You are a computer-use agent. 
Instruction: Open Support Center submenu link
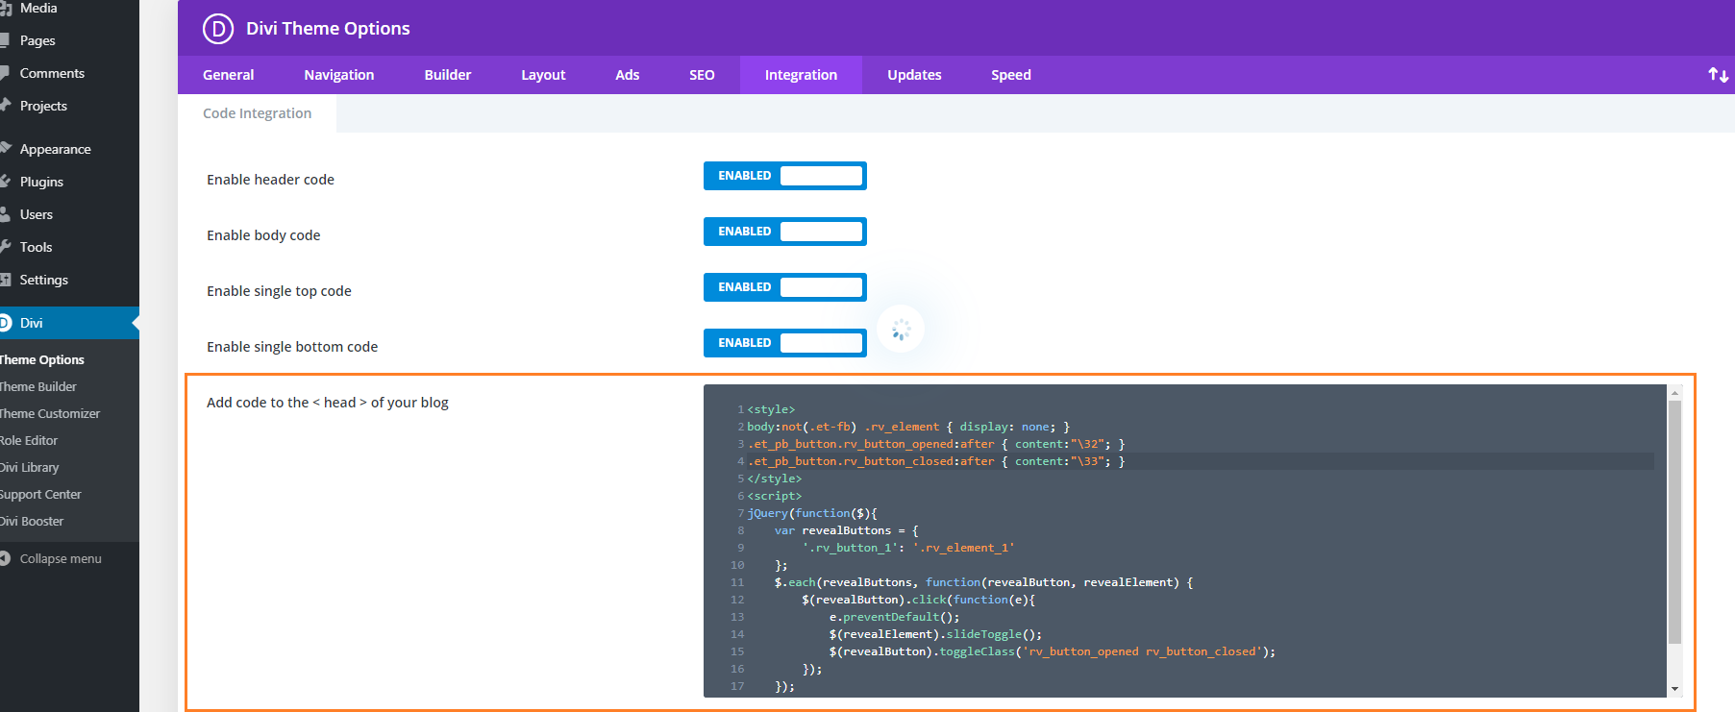[40, 494]
